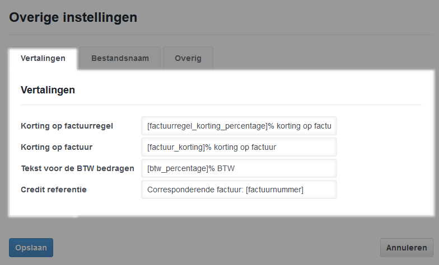Viewport: 439px width, 265px height.
Task: Click the 'Credit referentie' label
Action: click(54, 190)
